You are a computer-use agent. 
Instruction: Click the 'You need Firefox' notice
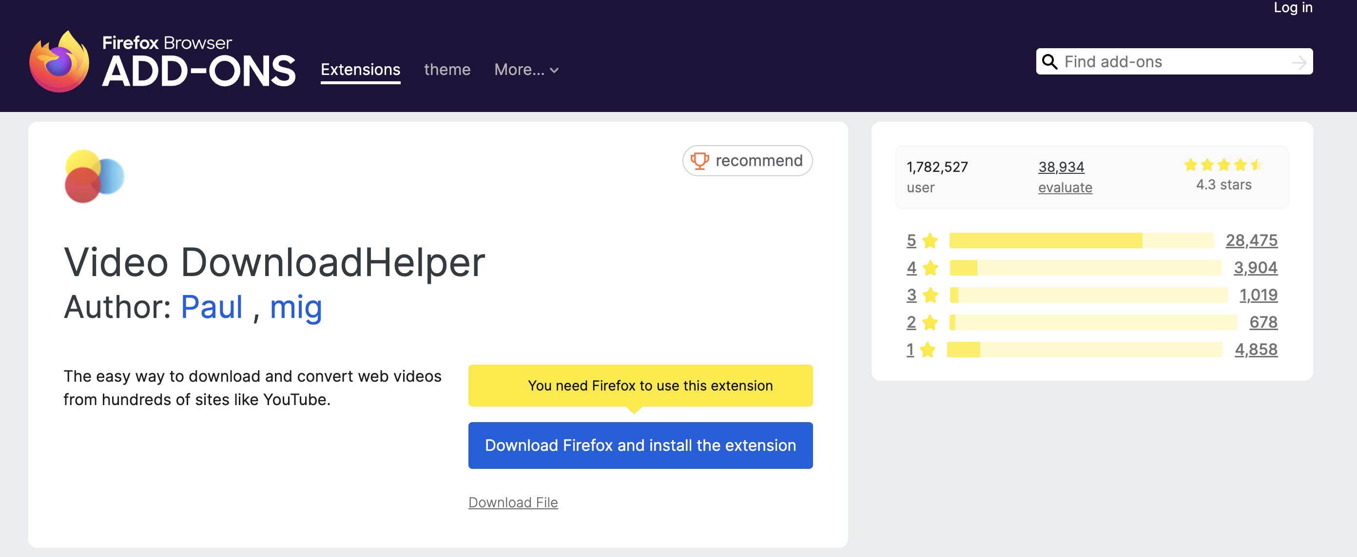click(x=640, y=386)
